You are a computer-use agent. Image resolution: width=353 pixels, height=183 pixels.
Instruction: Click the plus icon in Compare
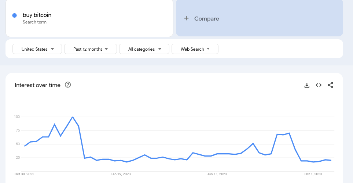click(186, 18)
